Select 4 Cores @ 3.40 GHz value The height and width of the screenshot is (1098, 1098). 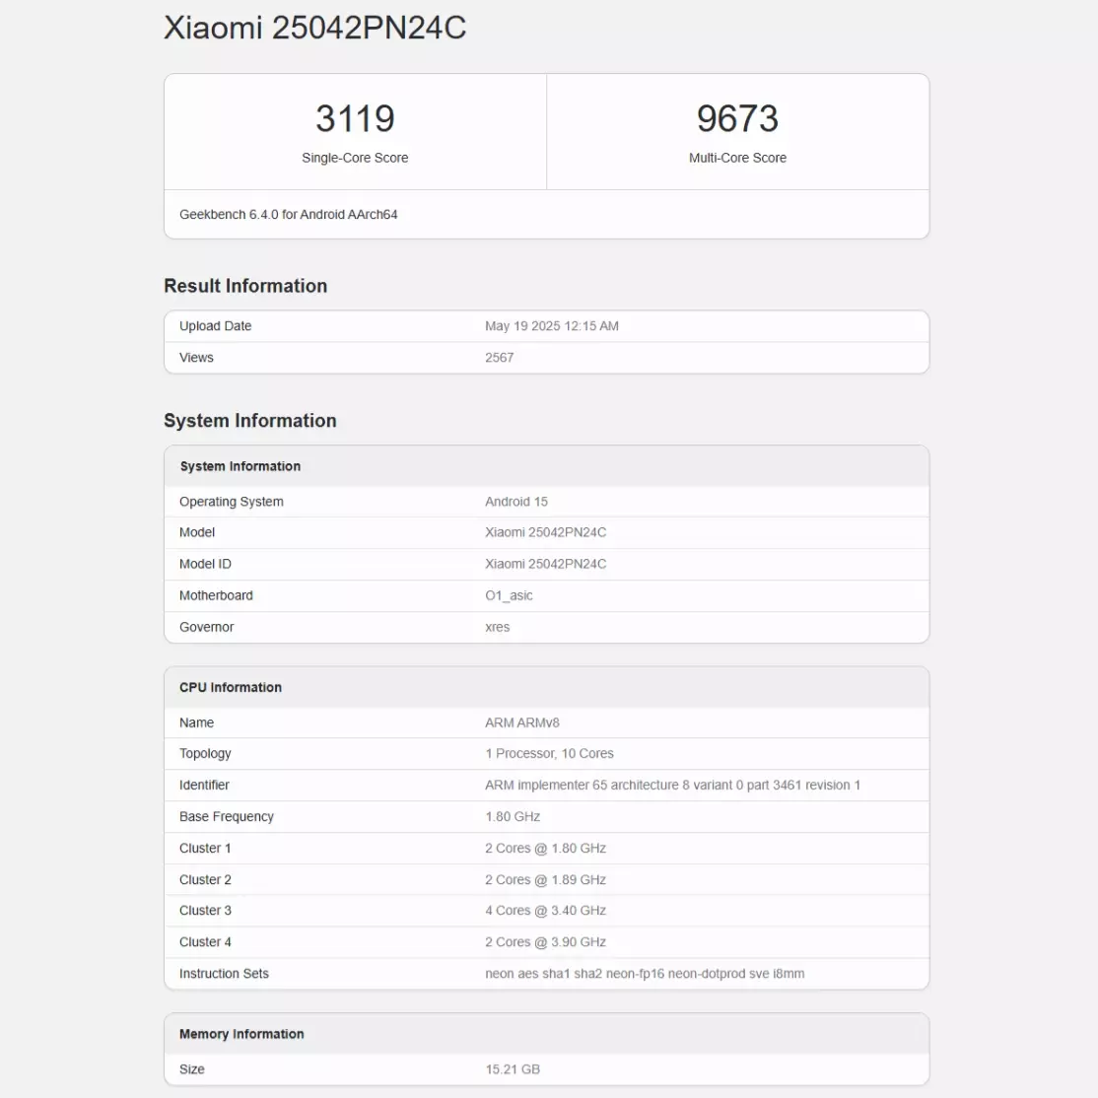click(x=545, y=911)
